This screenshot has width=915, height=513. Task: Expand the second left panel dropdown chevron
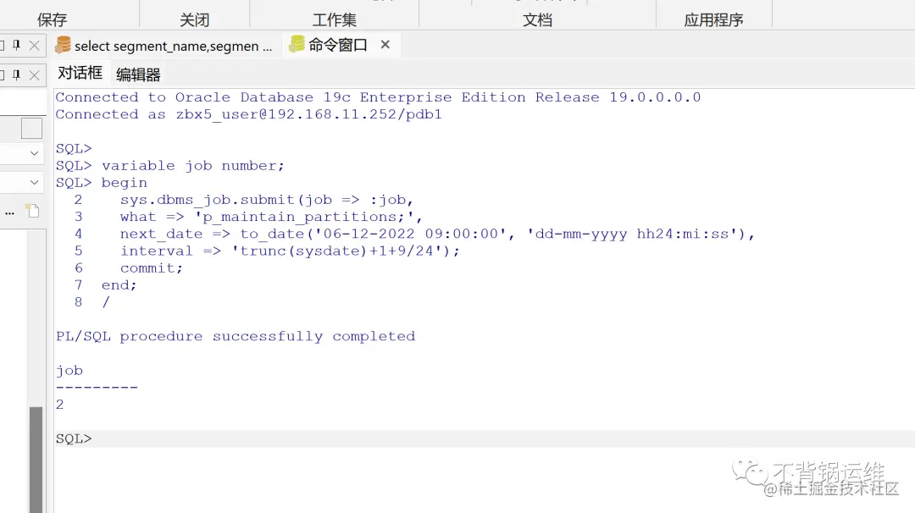click(35, 183)
